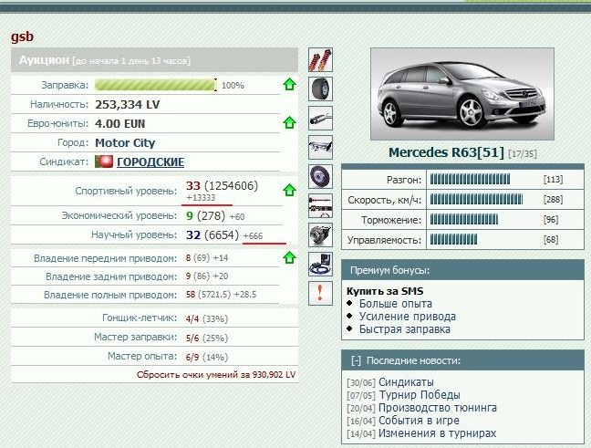Viewport: 591px width, 448px height.
Task: Click Сбросить очки умений за 930,902 LV
Action: [216, 374]
